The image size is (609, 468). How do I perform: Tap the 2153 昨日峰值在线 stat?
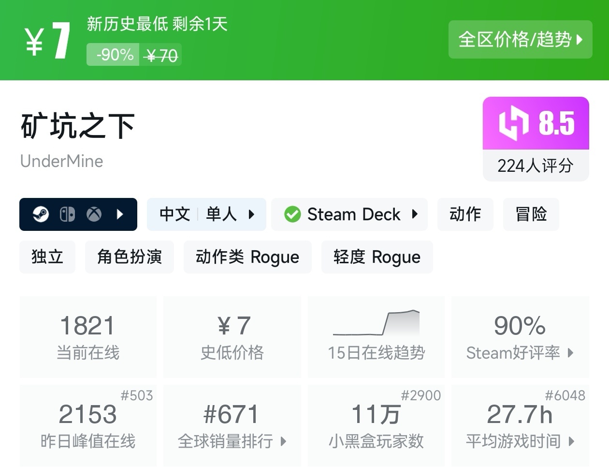click(88, 426)
